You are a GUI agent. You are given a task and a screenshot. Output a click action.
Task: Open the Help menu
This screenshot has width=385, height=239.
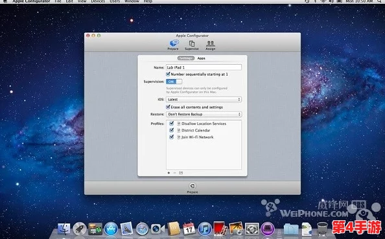click(148, 1)
